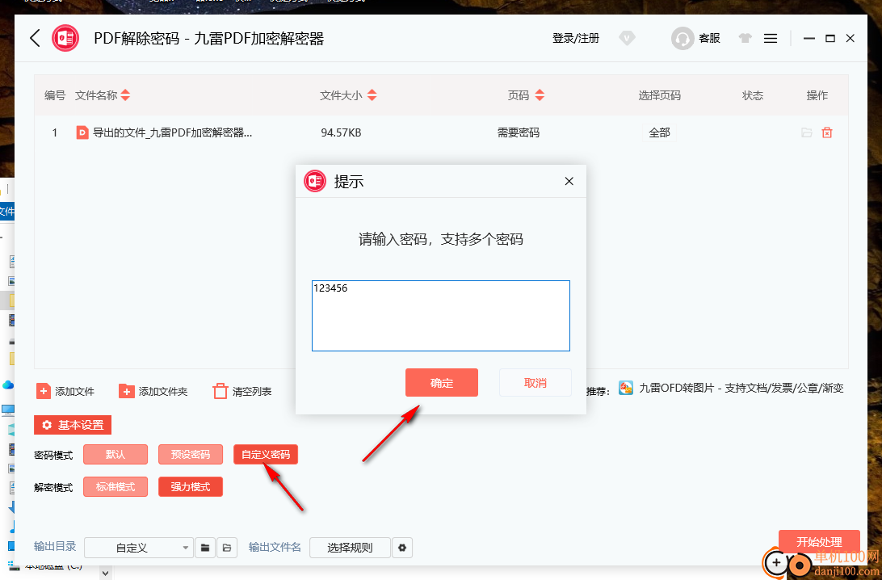Cancel with 取消 button in dialog
This screenshot has height=580, width=882.
pos(535,383)
